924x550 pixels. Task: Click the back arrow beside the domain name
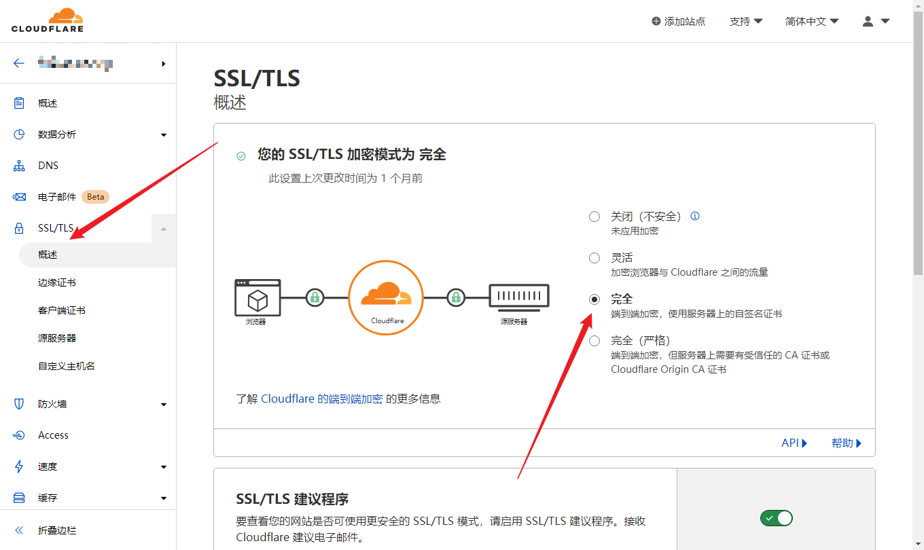(x=19, y=63)
